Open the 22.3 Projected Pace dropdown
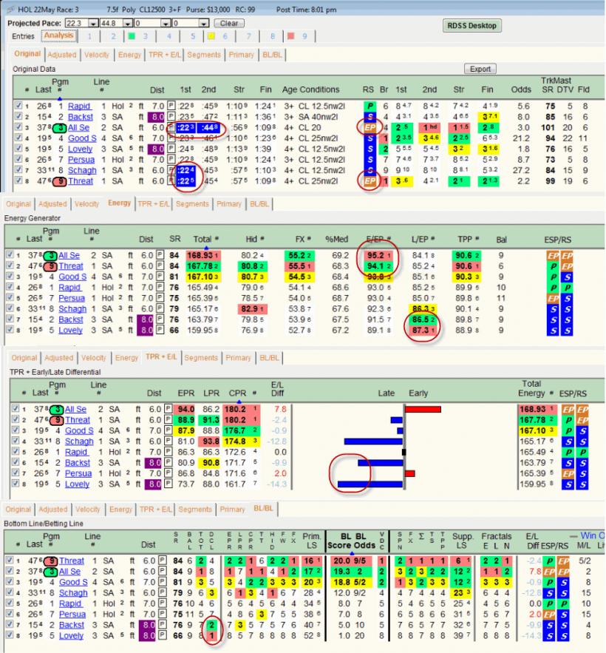 click(94, 24)
